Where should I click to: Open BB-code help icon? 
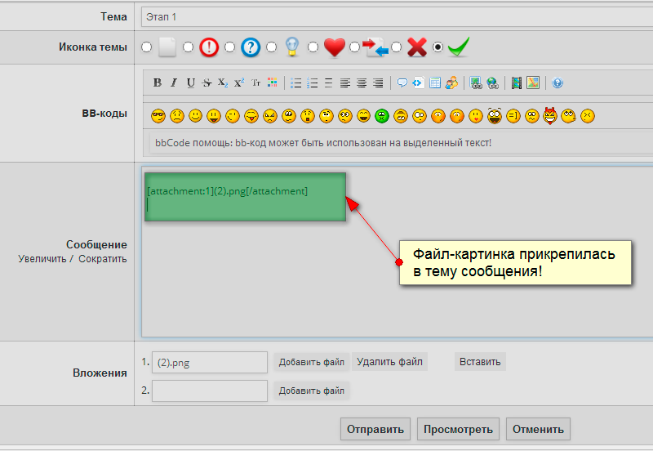pyautogui.click(x=557, y=83)
